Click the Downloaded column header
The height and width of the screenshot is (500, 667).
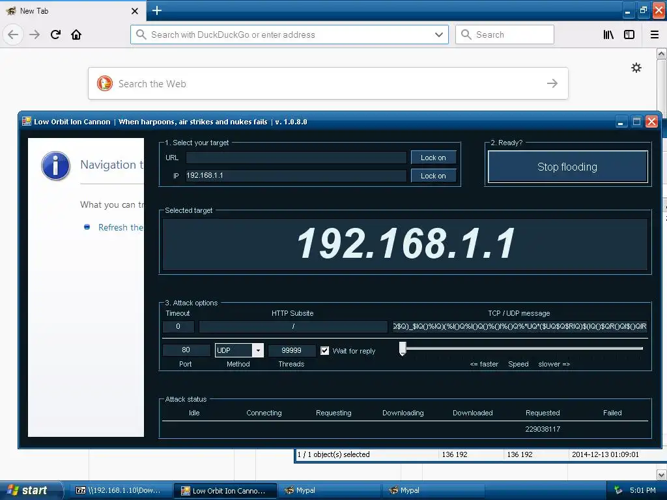tap(473, 413)
